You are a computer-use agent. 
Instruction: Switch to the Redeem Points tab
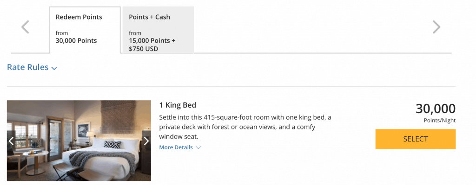85,30
